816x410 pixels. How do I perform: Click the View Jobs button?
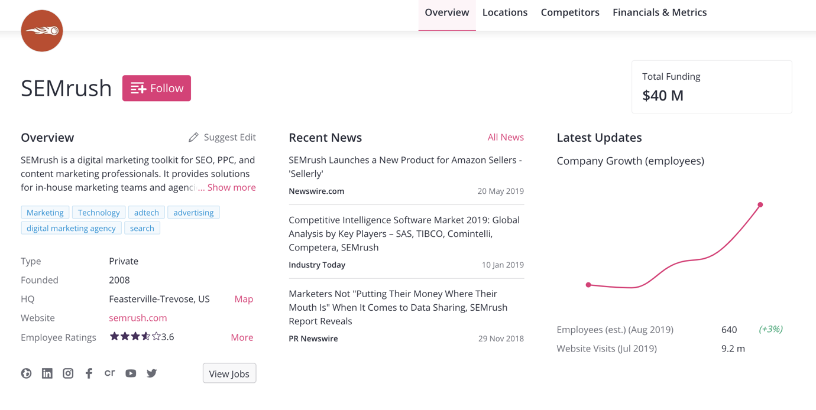(229, 373)
